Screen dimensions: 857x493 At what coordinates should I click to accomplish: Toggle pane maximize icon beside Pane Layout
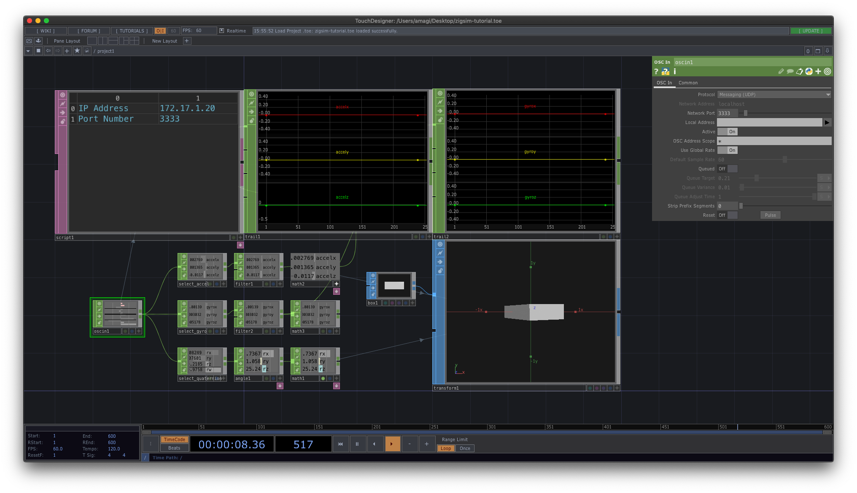tap(29, 41)
